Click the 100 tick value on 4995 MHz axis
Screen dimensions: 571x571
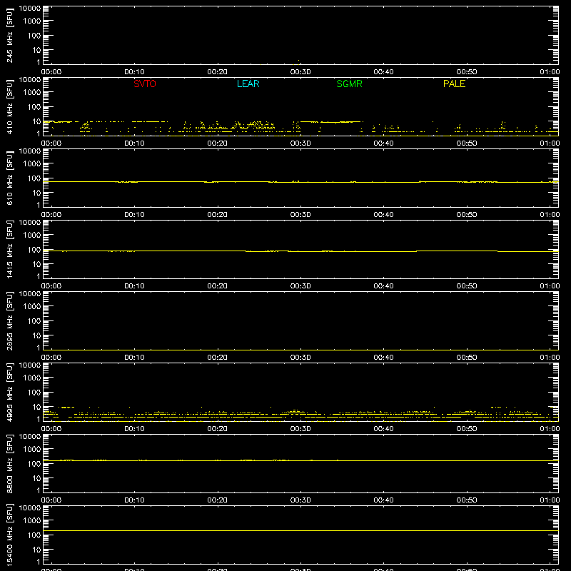34,393
